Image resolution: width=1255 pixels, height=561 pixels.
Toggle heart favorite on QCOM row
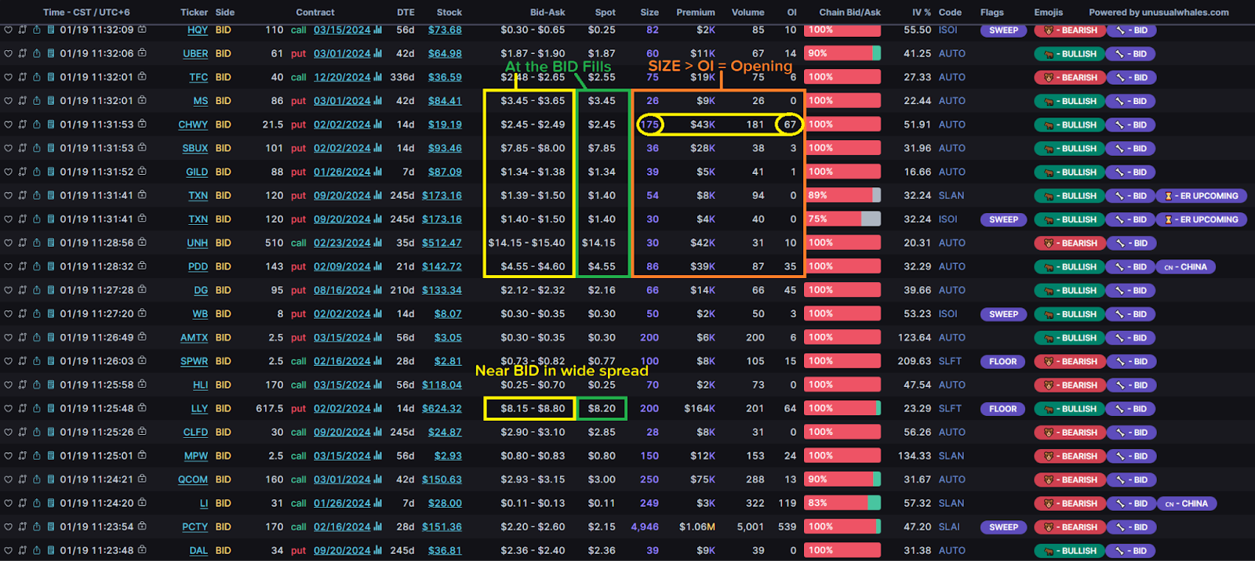pyautogui.click(x=8, y=479)
